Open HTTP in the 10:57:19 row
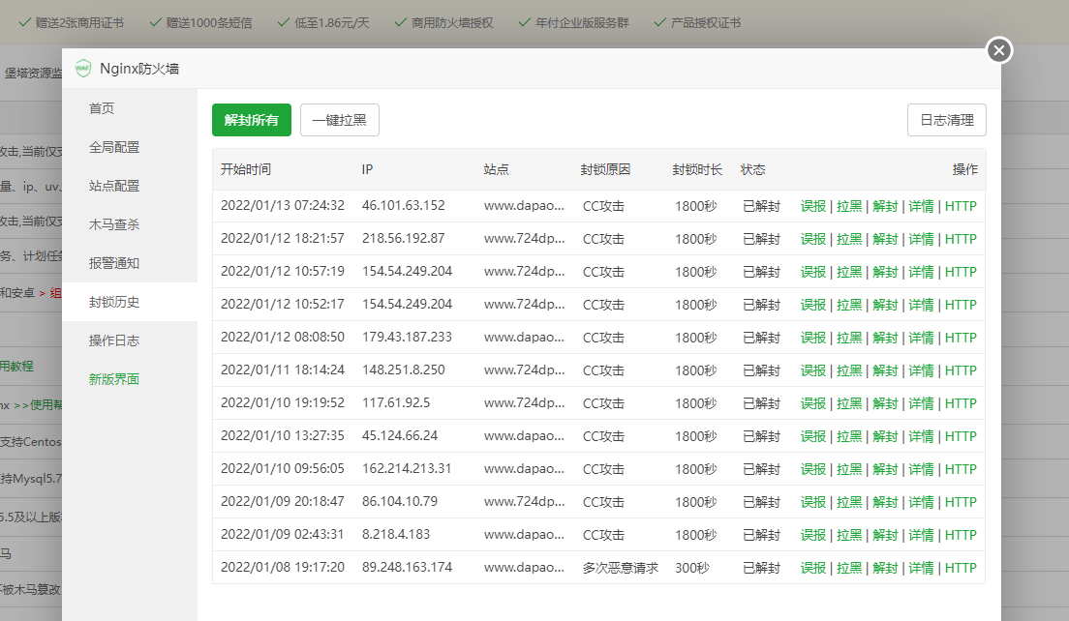Screen dimensions: 1069x621 coord(961,272)
